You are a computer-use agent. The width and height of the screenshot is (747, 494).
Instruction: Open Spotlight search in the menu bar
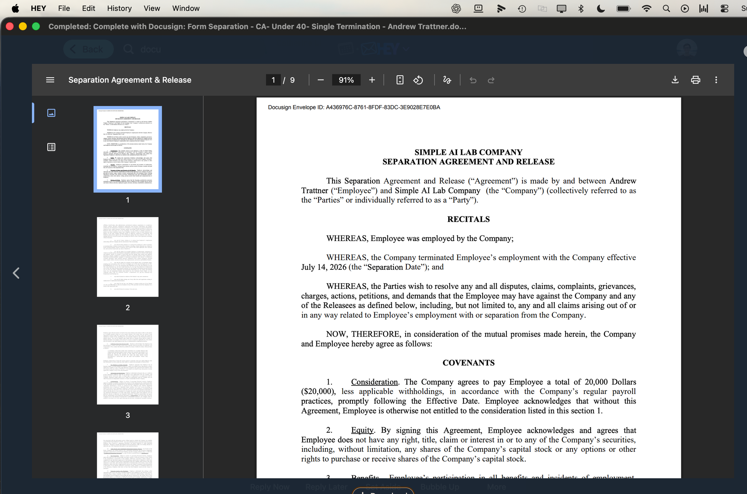[x=666, y=8]
